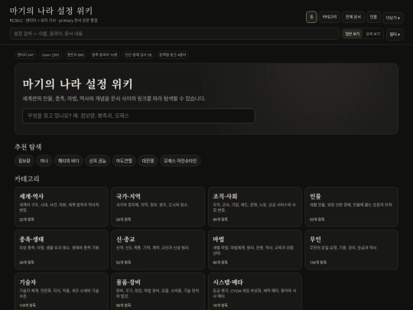Click the site title '마기의 나라 설정 위키' in header

click(x=51, y=11)
